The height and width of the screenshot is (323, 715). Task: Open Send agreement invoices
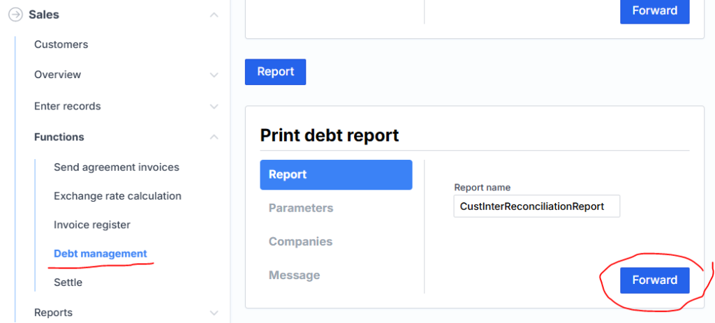pyautogui.click(x=116, y=167)
